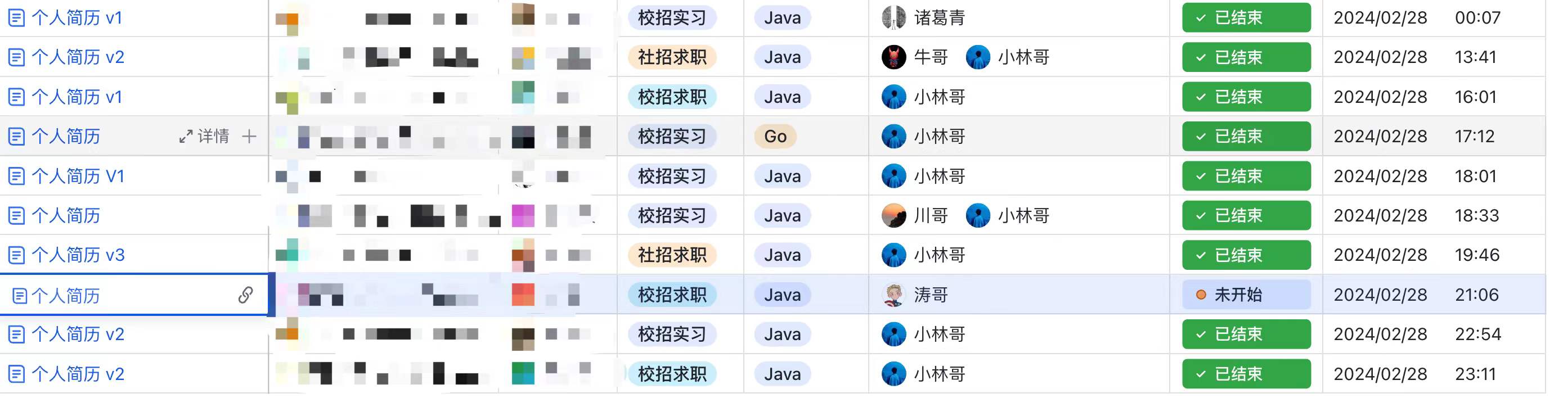Select the Java tag in 涛哥's row
Viewport: 1554px width, 407px height.
[x=783, y=295]
